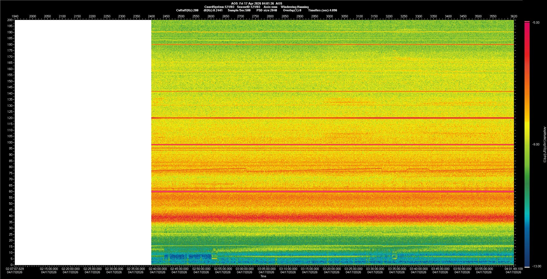This screenshot has width=547, height=279.
Task: Click the -9.00 colorbar label
Action: click(536, 145)
